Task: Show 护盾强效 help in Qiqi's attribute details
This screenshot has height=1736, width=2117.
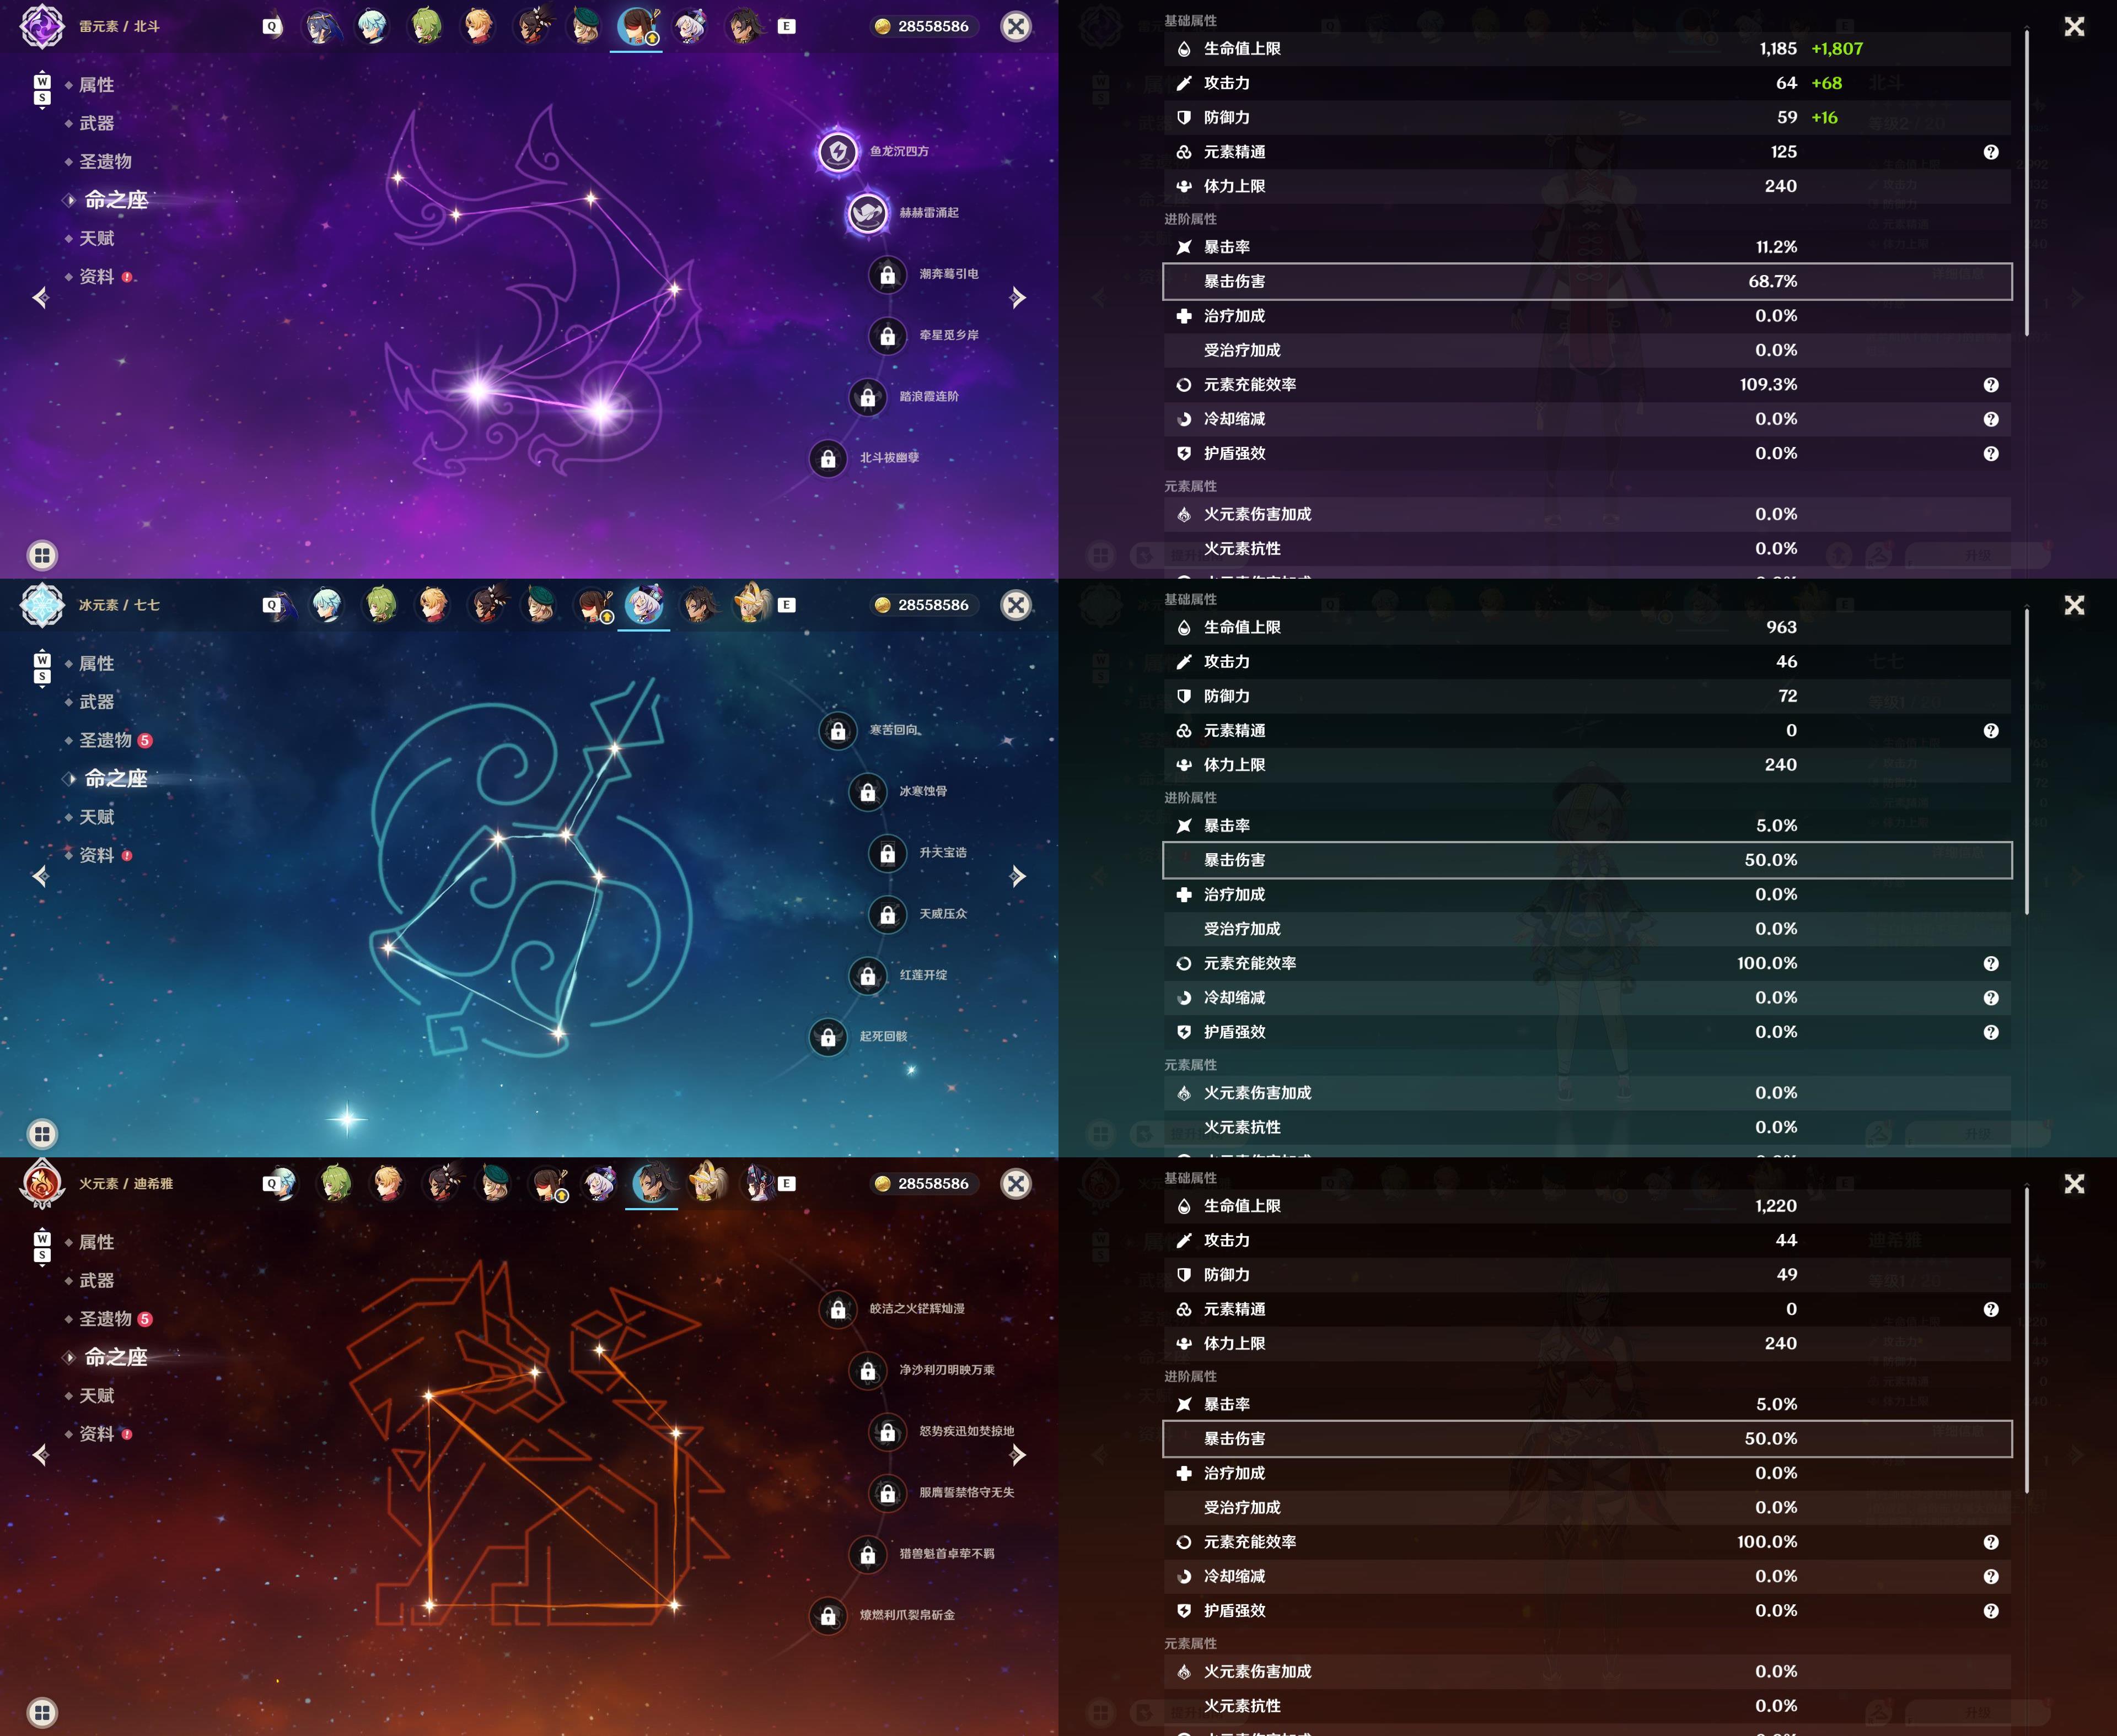Action: click(1991, 1032)
